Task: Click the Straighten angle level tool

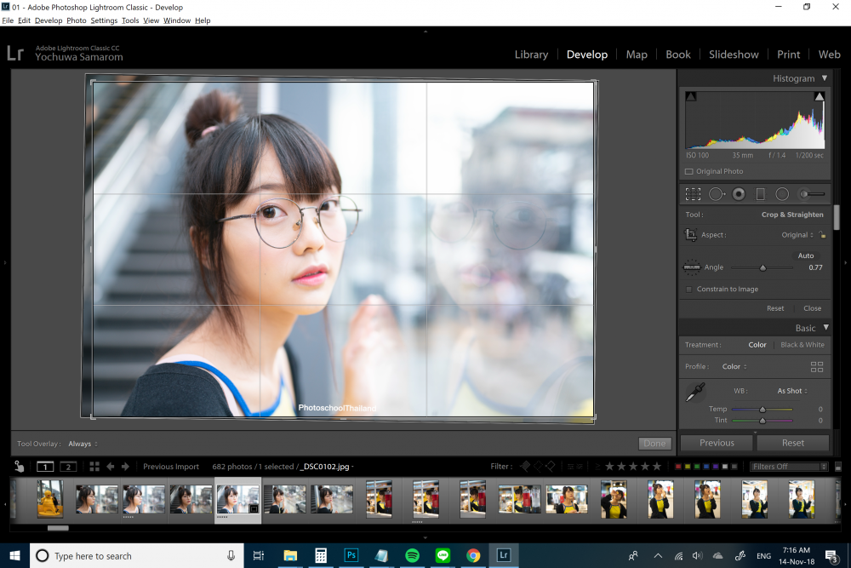Action: [691, 267]
